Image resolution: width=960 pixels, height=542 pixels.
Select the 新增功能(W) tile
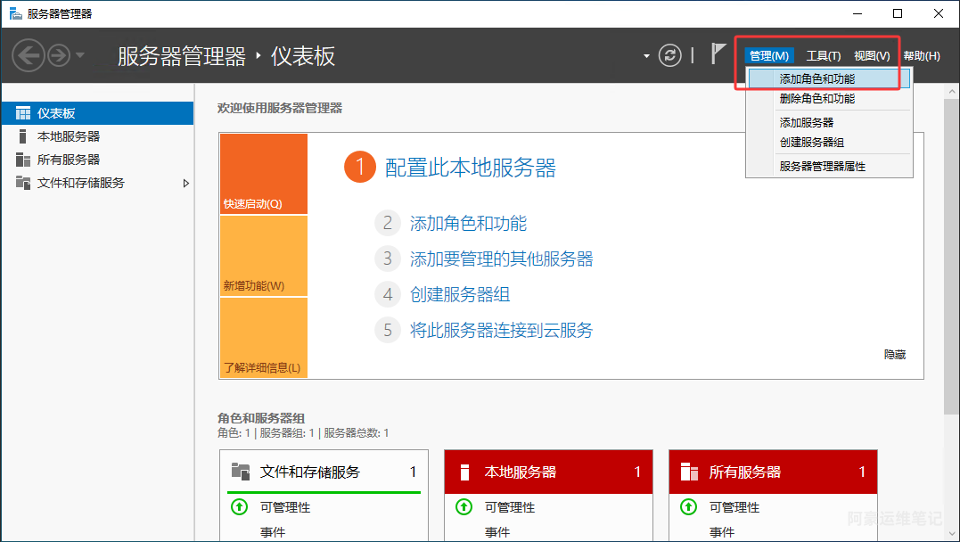point(264,256)
